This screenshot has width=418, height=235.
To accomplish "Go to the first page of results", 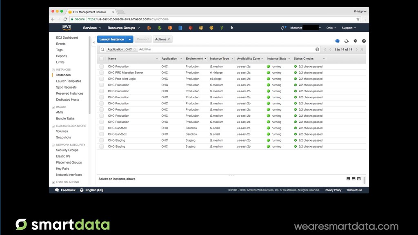I will [x=325, y=49].
